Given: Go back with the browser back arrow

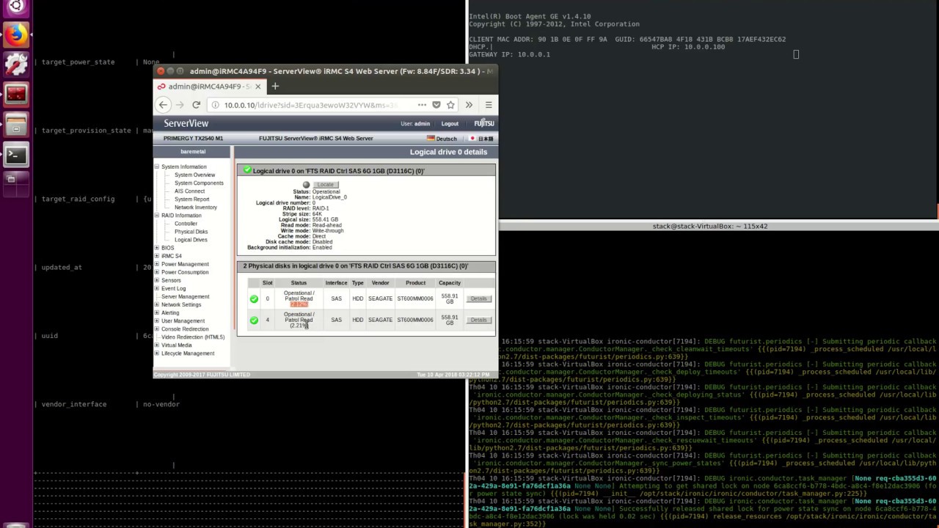Looking at the screenshot, I should [x=164, y=105].
